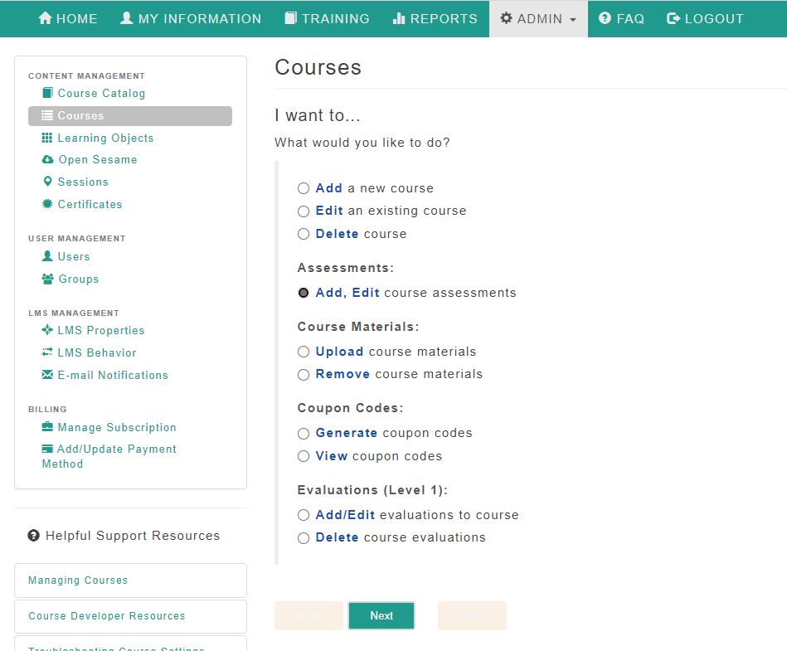Click the Logout arrow icon
Screen dimensions: 787x651
[673, 18]
